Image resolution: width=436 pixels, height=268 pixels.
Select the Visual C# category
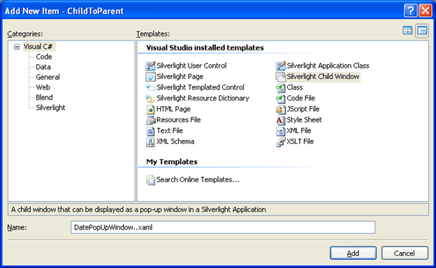38,47
